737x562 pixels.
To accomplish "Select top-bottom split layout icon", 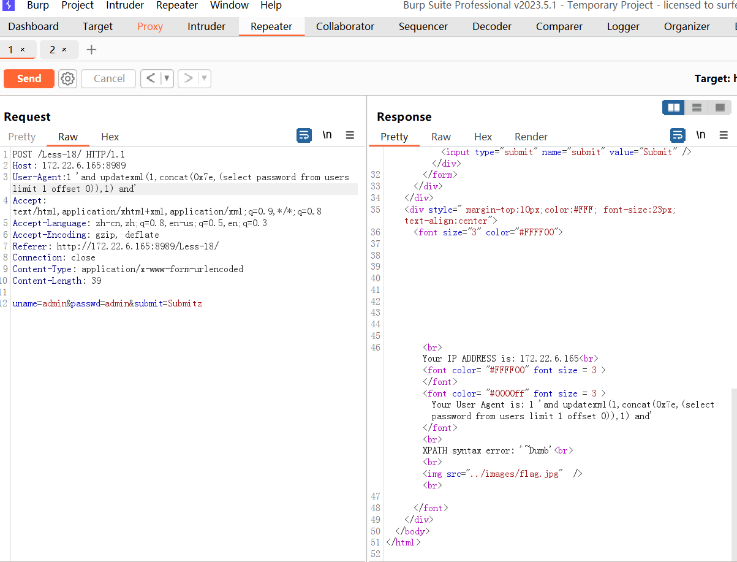I will pyautogui.click(x=697, y=108).
